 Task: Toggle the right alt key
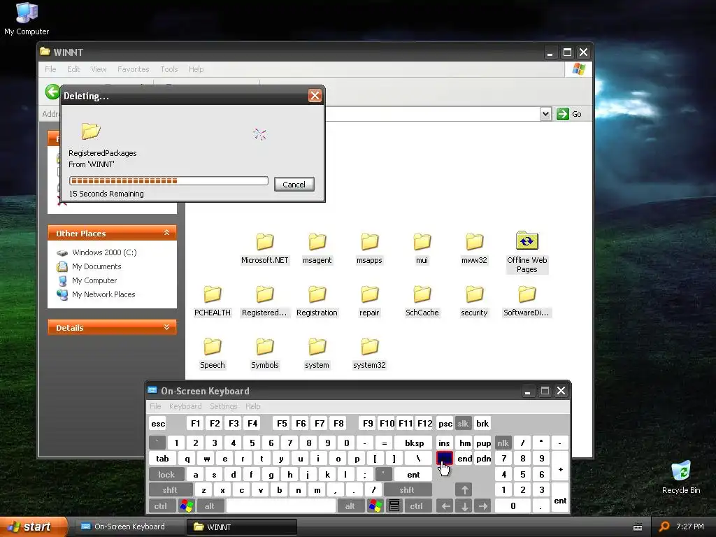(x=350, y=506)
